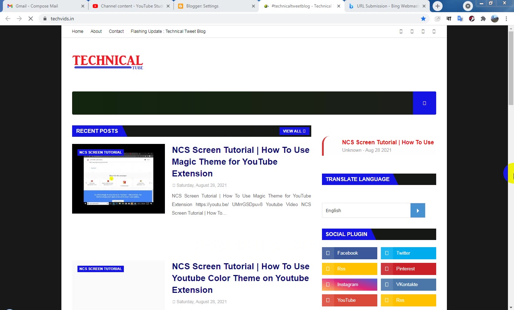The height and width of the screenshot is (310, 514).
Task: Open the Chrome extensions puzzle icon
Action: (x=483, y=19)
